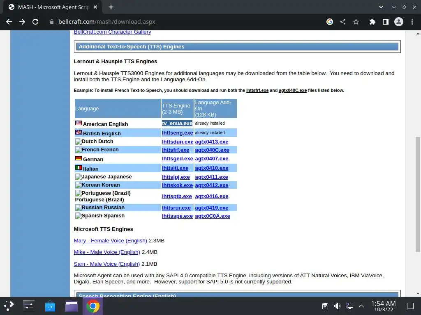Download lhttseng.exe British English engine
The width and height of the screenshot is (421, 315).
(178, 133)
